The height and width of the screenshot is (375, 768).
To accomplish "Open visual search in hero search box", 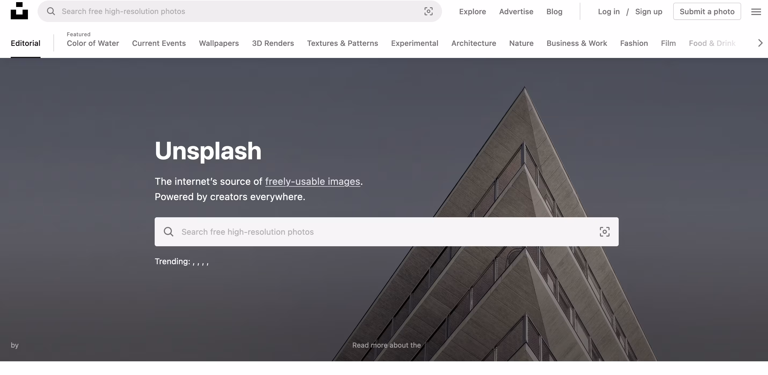I will (x=604, y=232).
